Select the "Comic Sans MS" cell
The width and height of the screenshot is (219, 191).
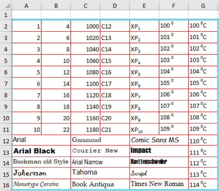click(159, 140)
